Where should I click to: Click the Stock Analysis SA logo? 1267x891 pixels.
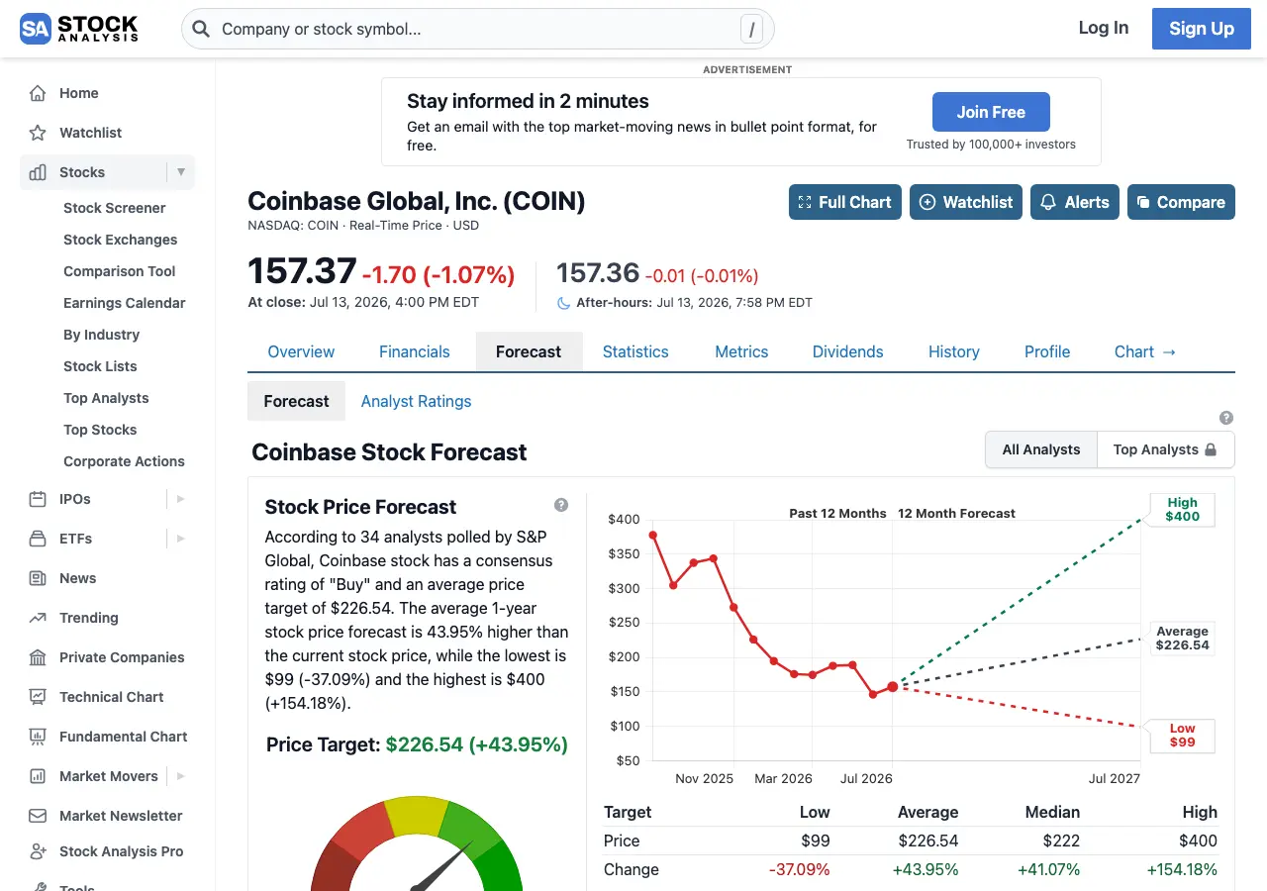click(79, 29)
